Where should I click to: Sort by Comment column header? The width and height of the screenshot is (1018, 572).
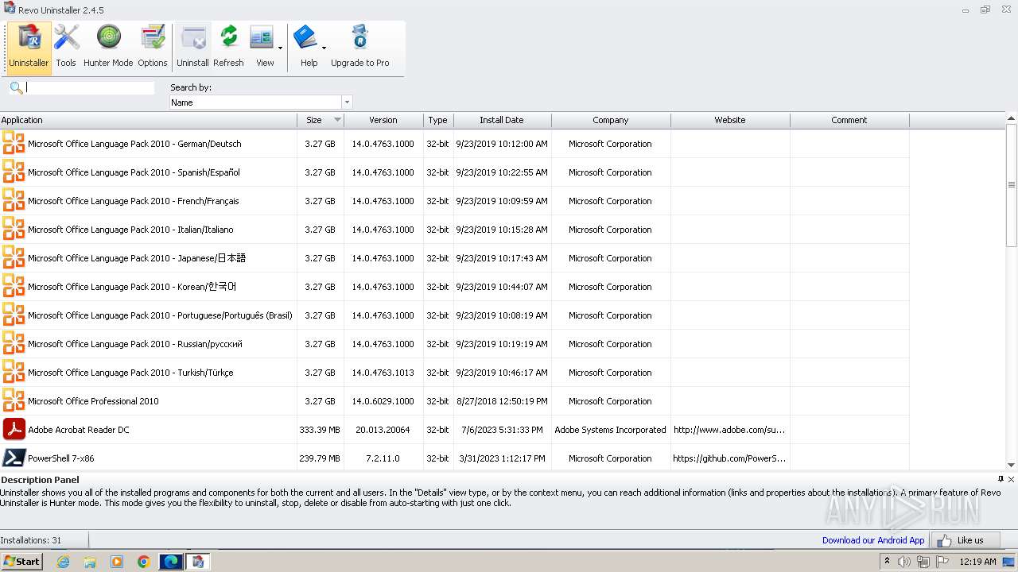849,120
